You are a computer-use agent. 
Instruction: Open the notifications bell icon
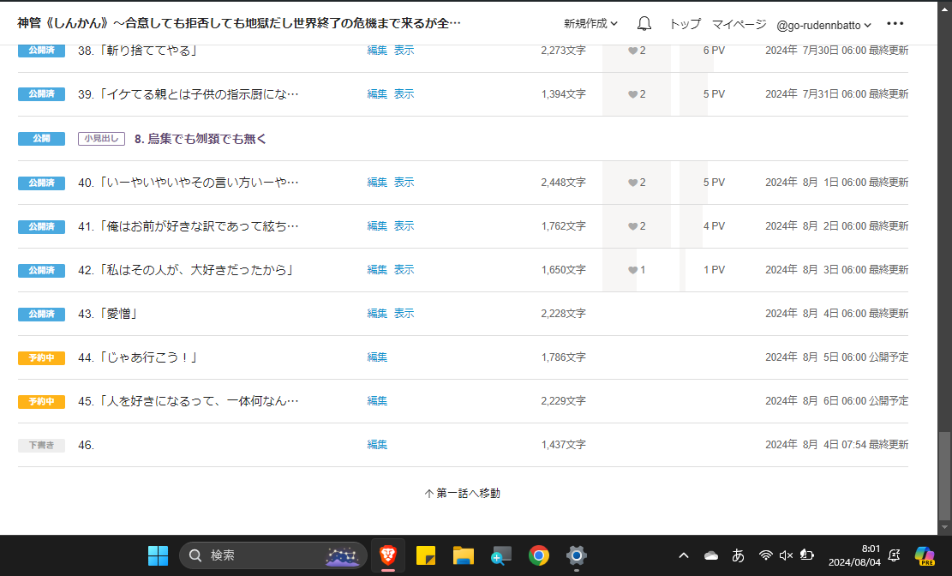(644, 24)
